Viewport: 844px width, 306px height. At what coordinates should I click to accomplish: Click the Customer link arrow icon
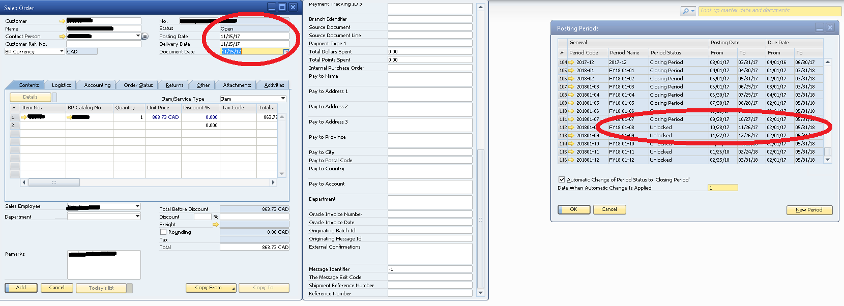[x=62, y=21]
